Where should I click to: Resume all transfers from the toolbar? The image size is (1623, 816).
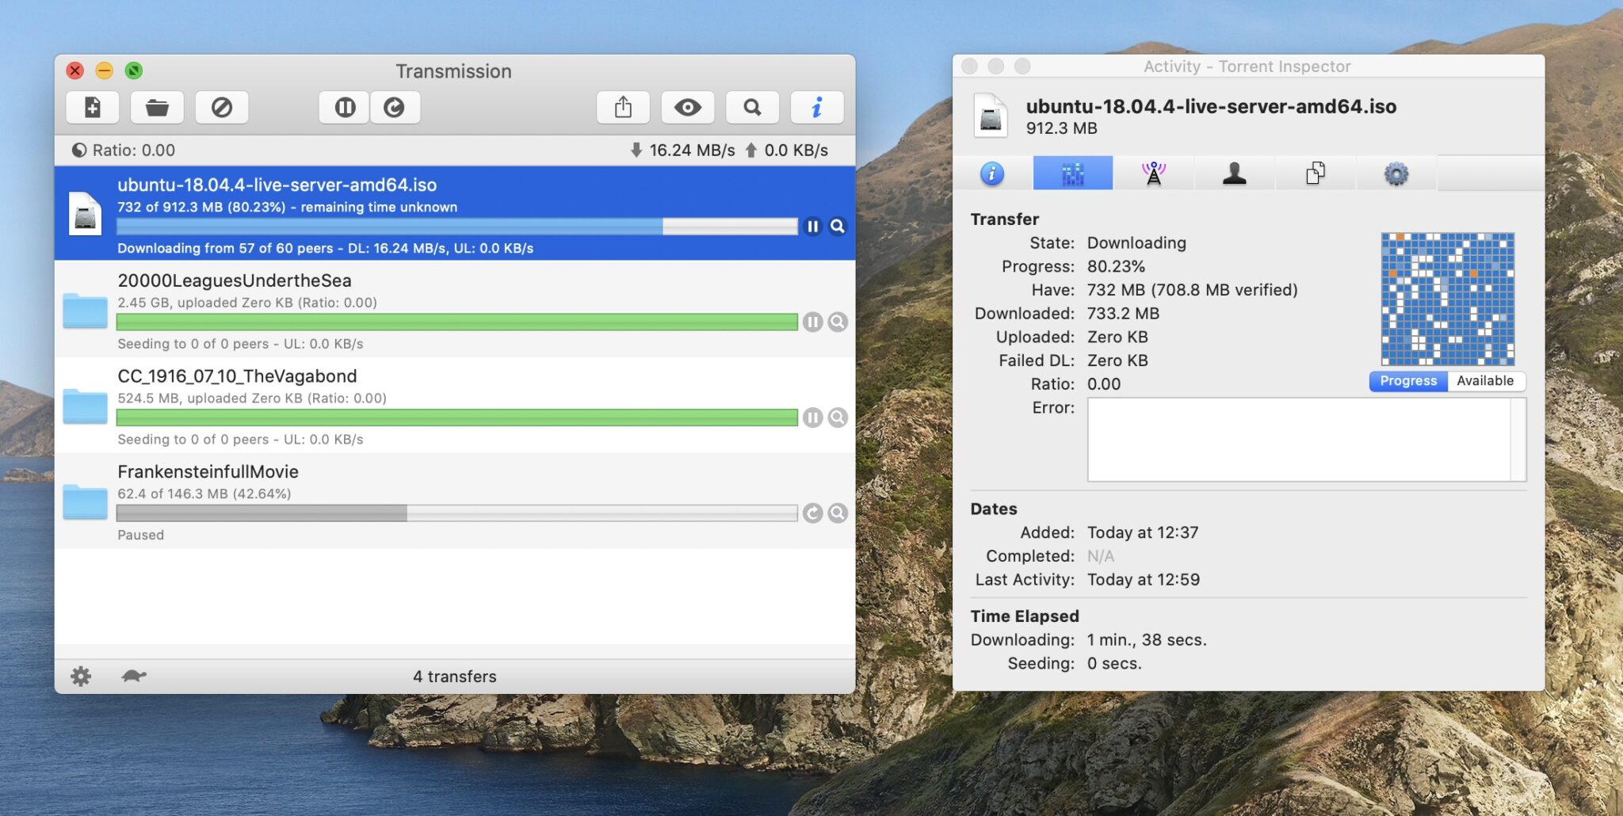[x=394, y=107]
